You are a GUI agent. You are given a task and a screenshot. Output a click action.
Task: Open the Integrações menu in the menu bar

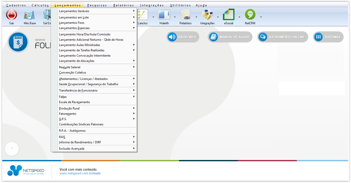pos(152,5)
